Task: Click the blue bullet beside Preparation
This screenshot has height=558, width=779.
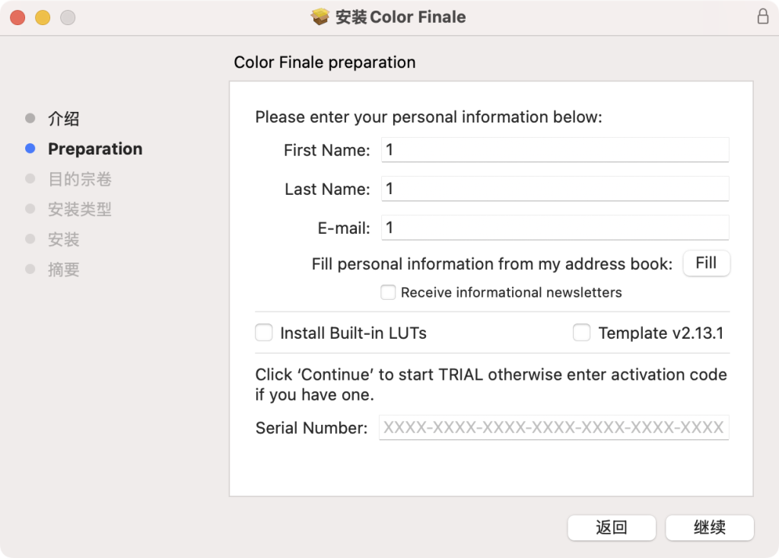Action: pyautogui.click(x=30, y=149)
